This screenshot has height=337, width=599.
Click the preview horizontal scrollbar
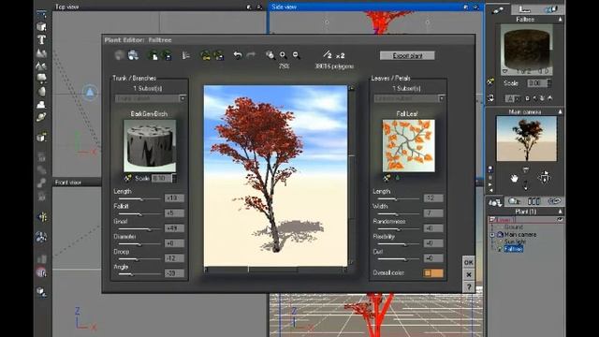275,270
